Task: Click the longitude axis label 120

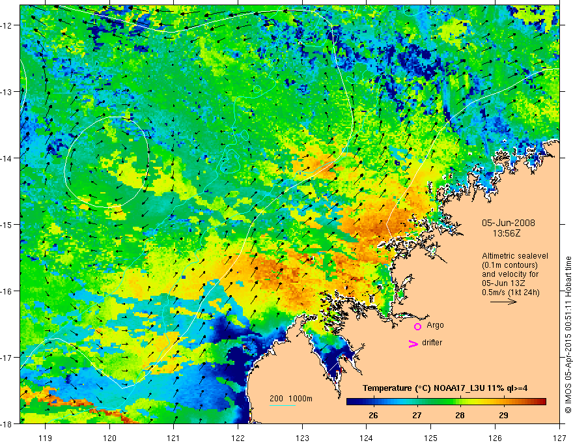Action: (x=109, y=438)
